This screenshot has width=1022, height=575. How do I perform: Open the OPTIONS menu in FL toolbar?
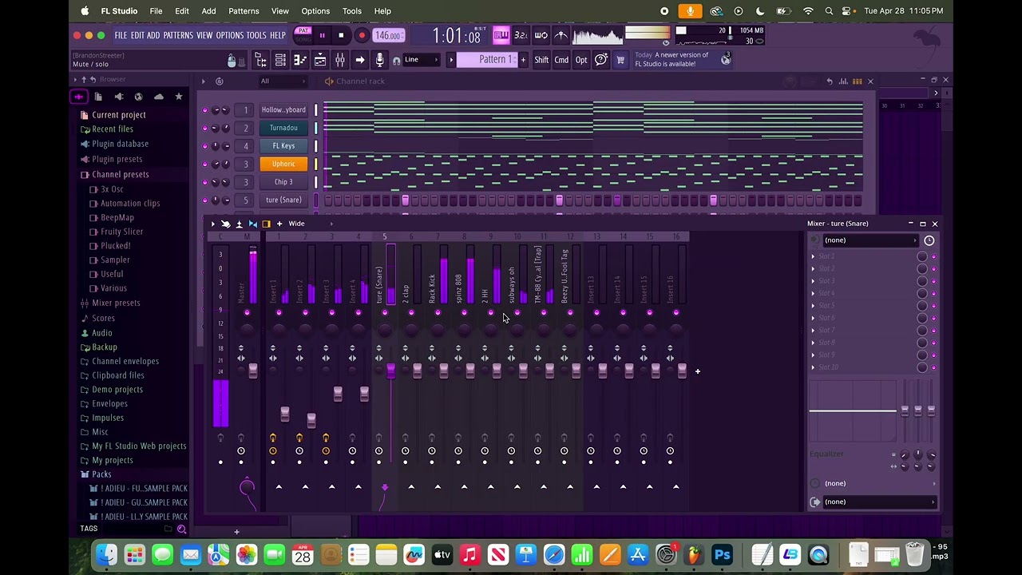(229, 35)
